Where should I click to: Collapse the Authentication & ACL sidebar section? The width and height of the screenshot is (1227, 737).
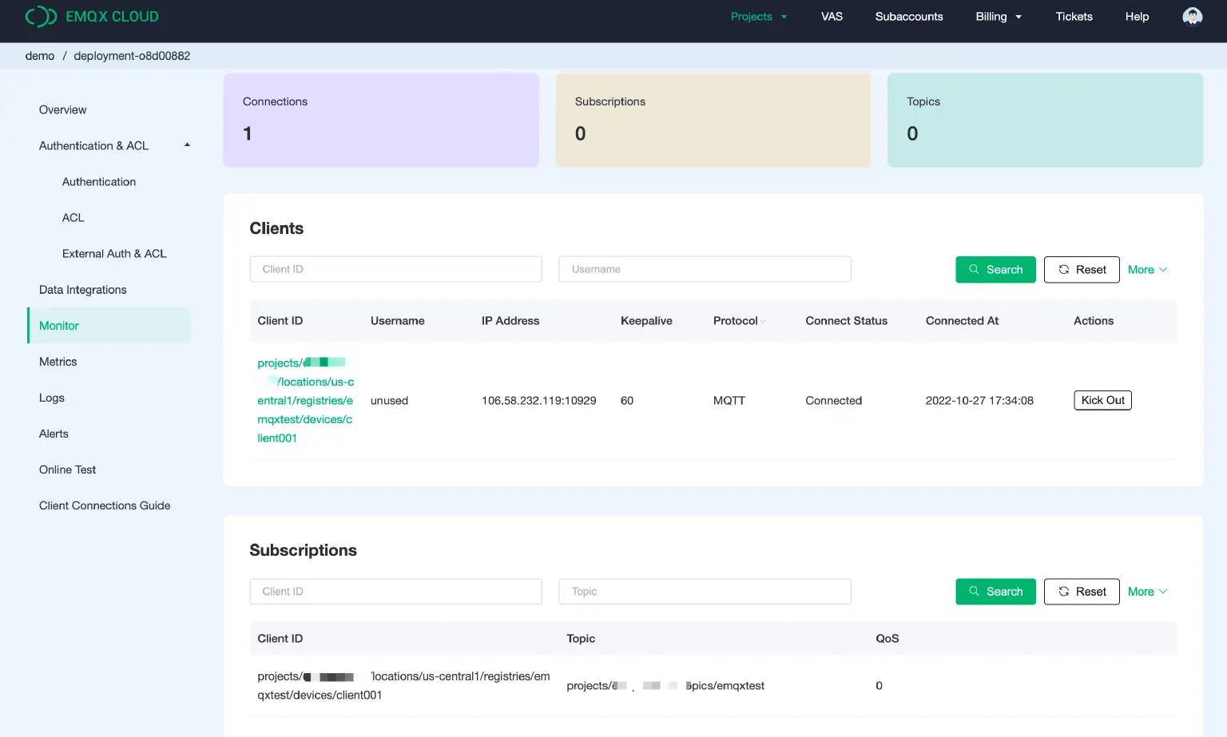tap(187, 145)
